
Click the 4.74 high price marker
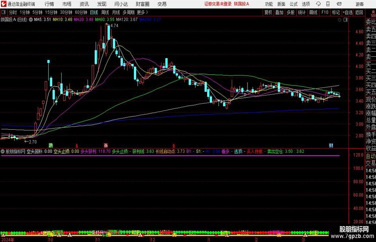click(x=114, y=26)
